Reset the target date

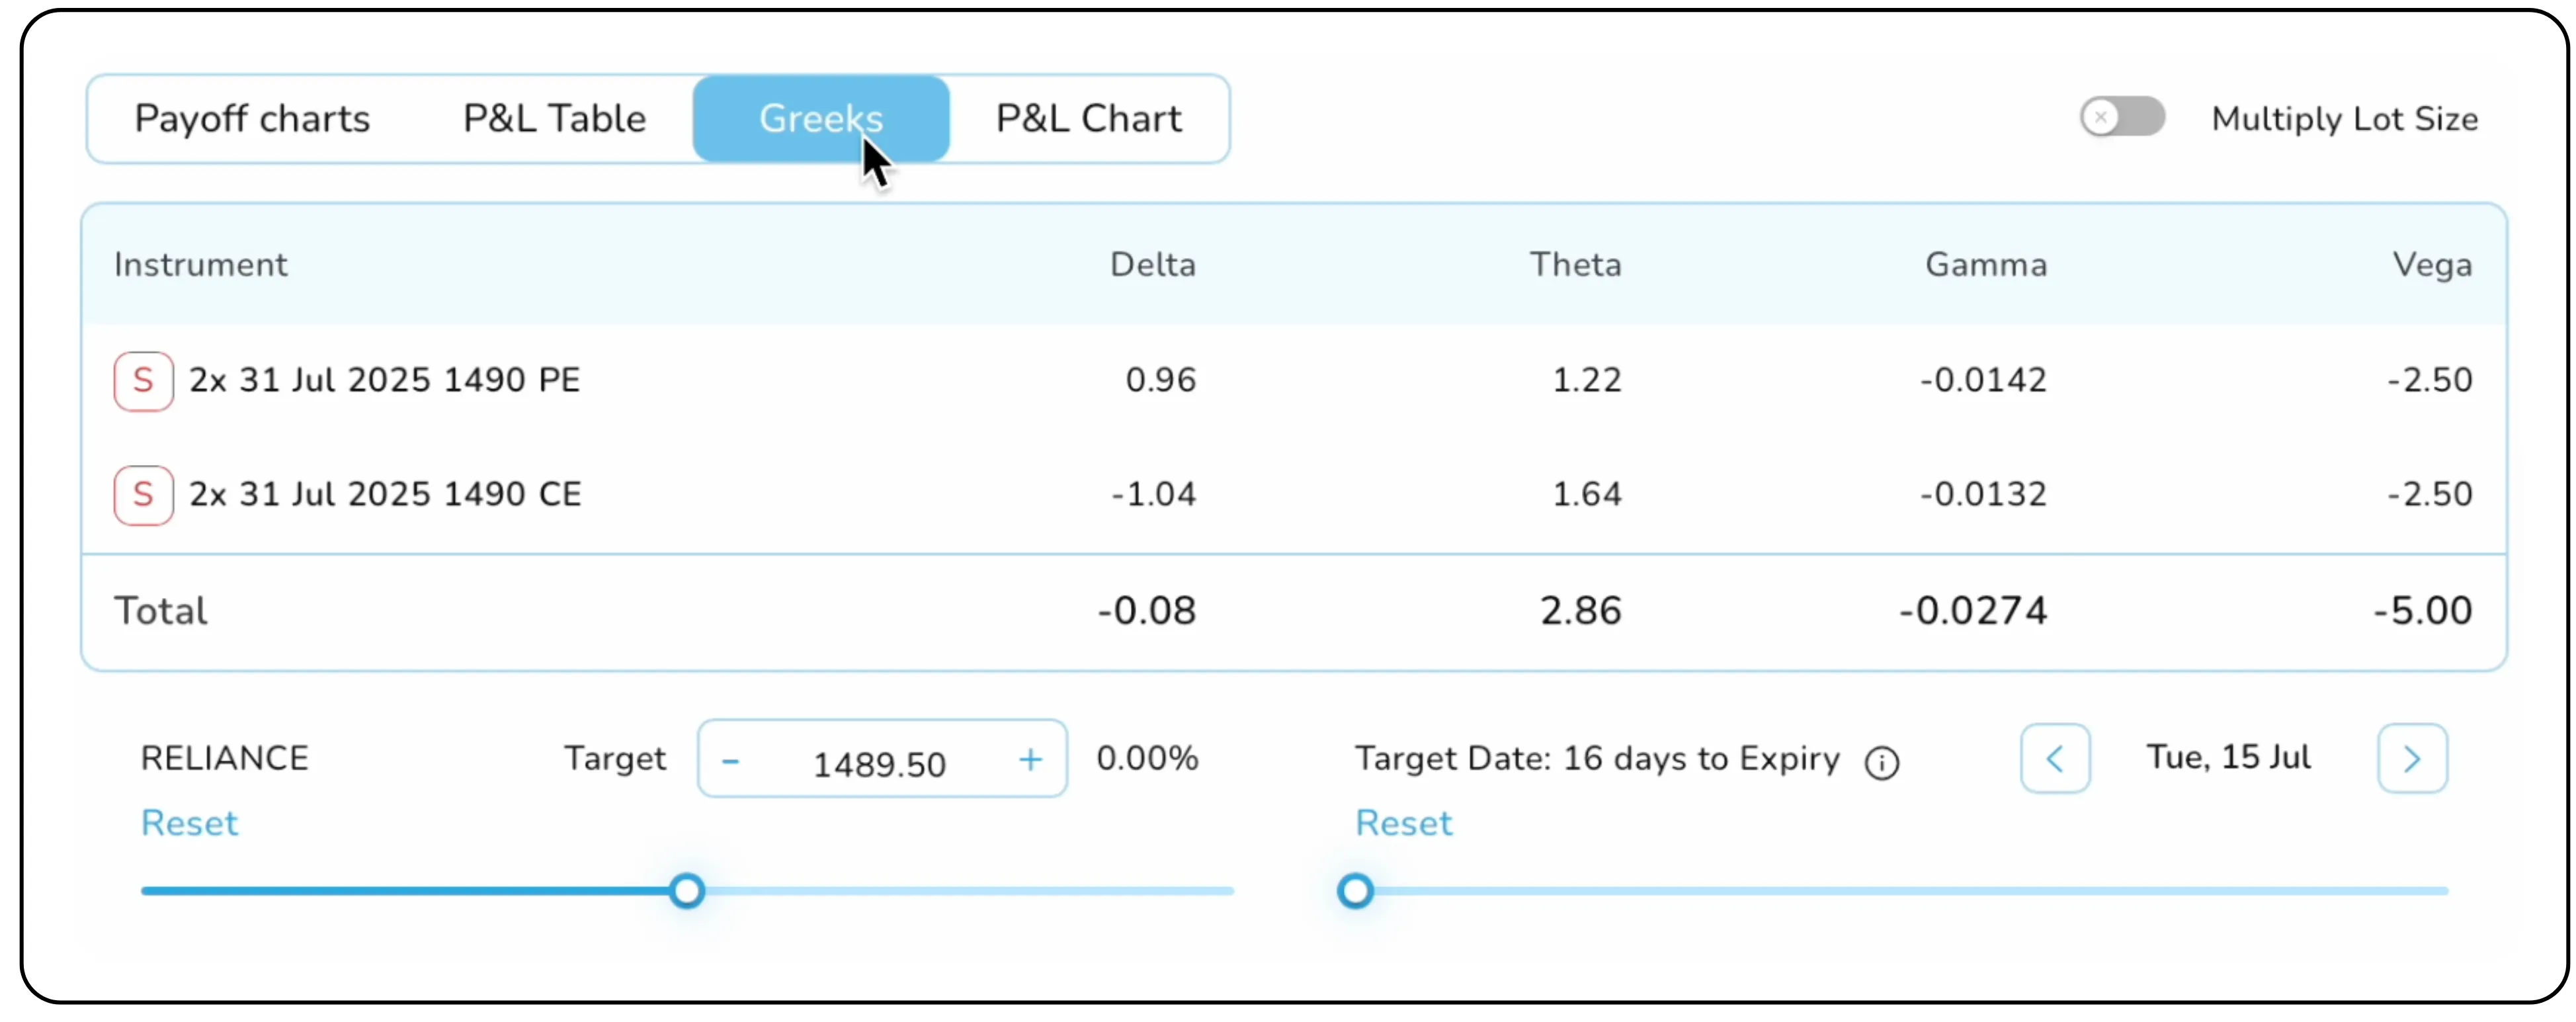1402,823
